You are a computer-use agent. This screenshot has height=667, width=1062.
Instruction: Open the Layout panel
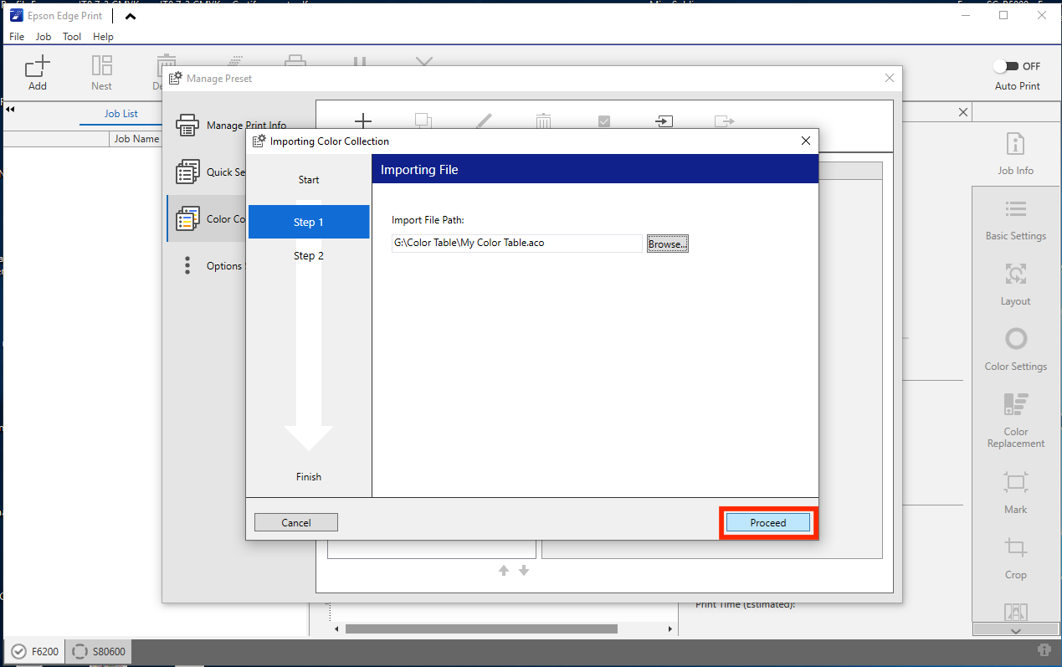1015,285
